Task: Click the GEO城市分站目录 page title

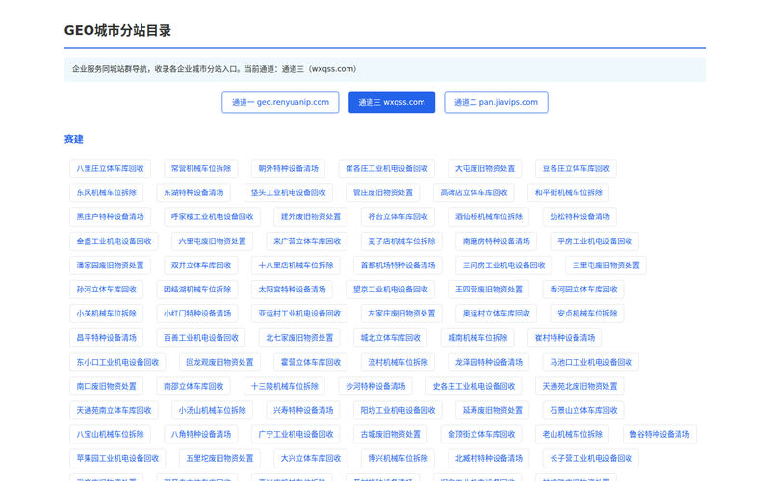Action: [117, 31]
